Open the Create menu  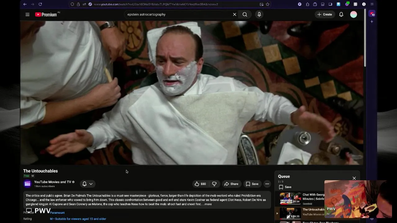pyautogui.click(x=324, y=14)
